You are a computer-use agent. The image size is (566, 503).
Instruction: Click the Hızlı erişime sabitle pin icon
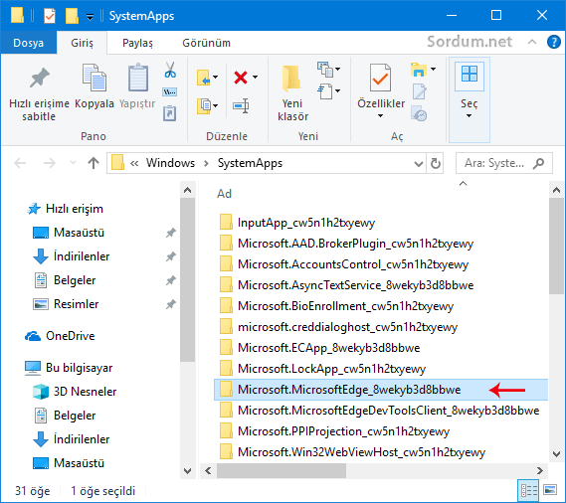(x=40, y=78)
